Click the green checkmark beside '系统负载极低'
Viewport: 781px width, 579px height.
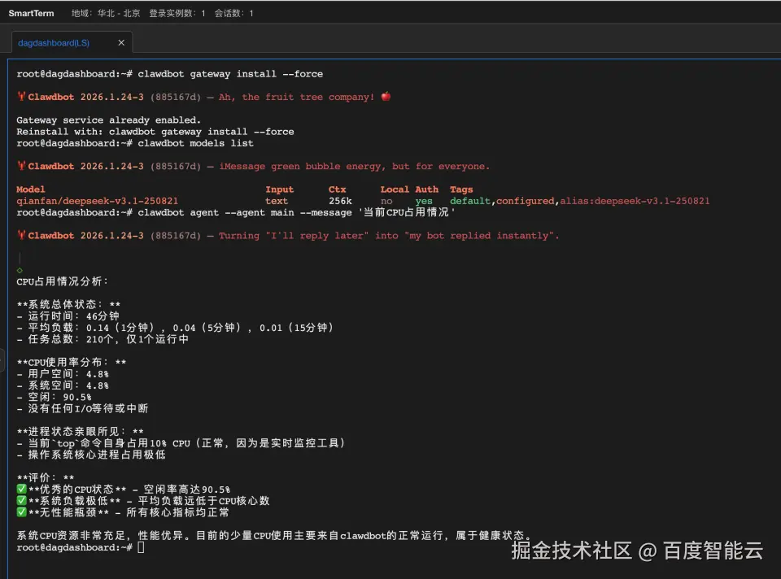(x=21, y=500)
